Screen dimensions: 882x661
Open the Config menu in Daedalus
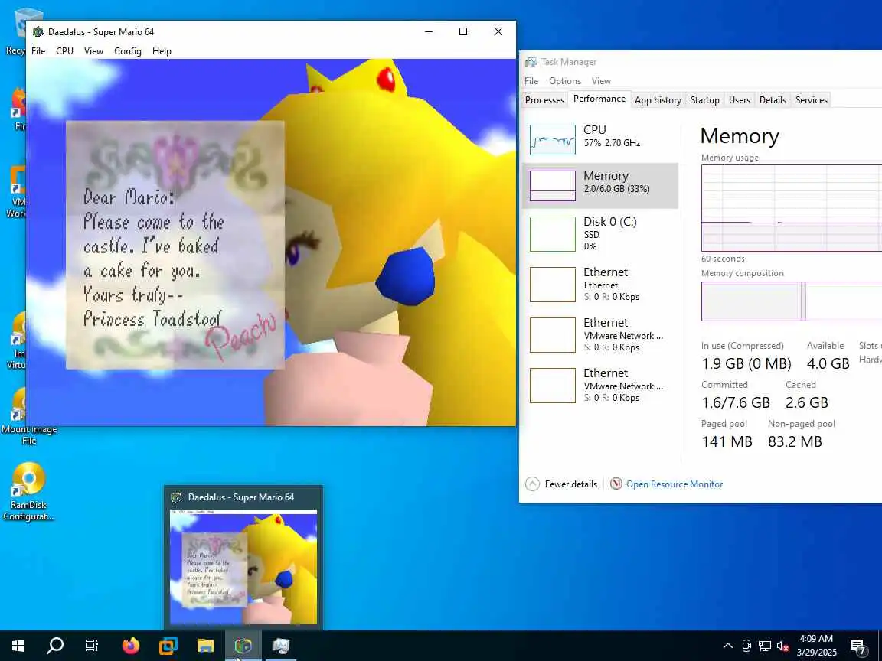[128, 51]
